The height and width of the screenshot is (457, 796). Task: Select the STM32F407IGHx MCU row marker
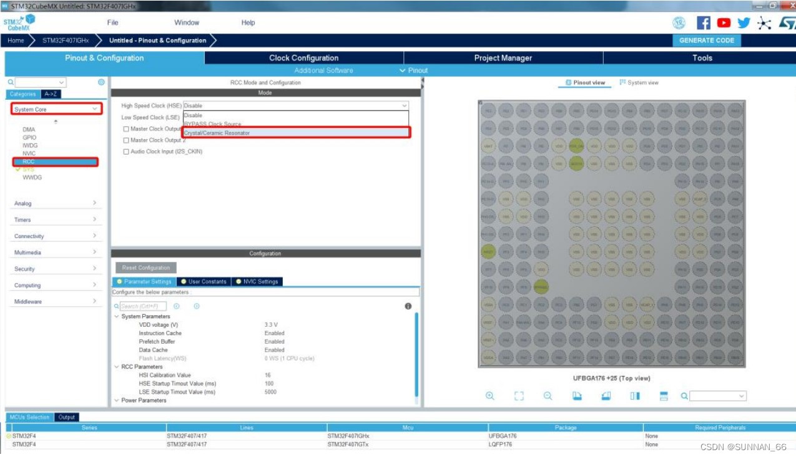(9, 436)
